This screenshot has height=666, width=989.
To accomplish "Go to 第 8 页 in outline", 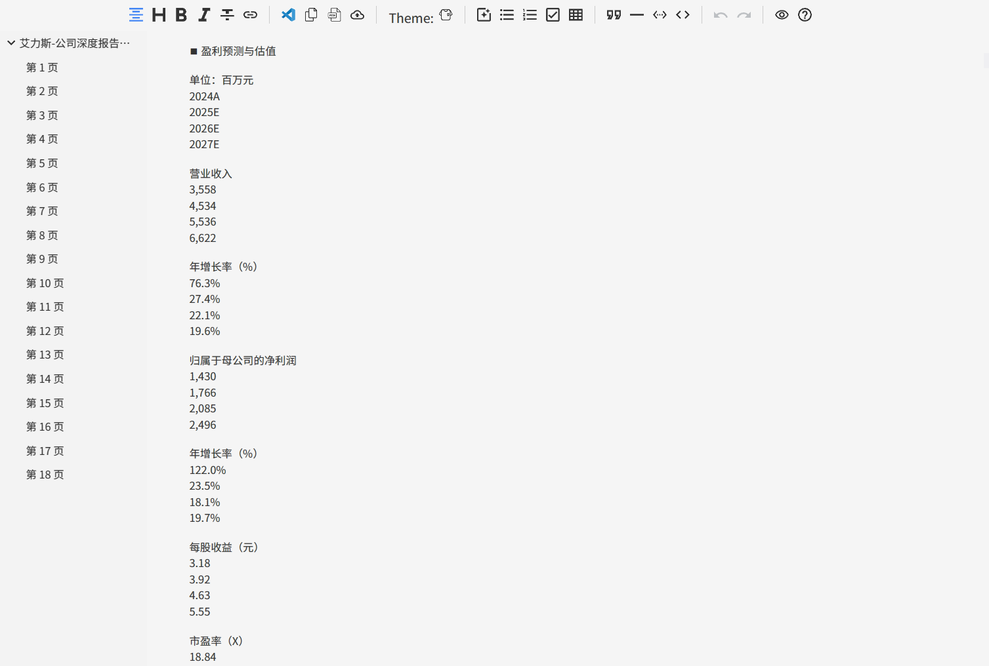I will point(42,235).
